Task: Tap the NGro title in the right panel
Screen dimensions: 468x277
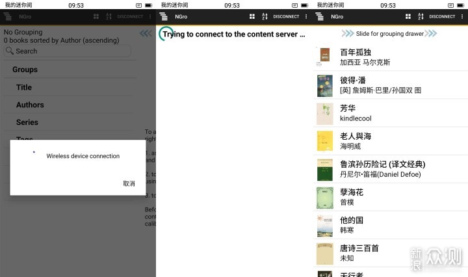Action: tap(337, 17)
